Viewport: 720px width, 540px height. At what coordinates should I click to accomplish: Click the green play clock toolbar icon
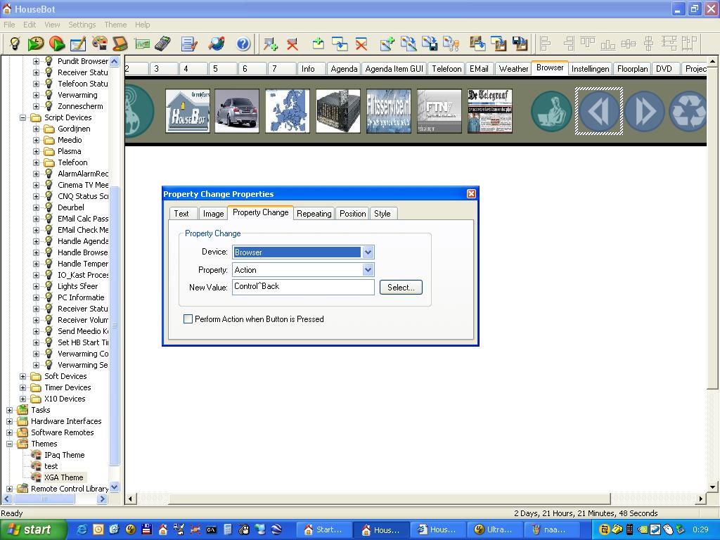pyautogui.click(x=35, y=44)
